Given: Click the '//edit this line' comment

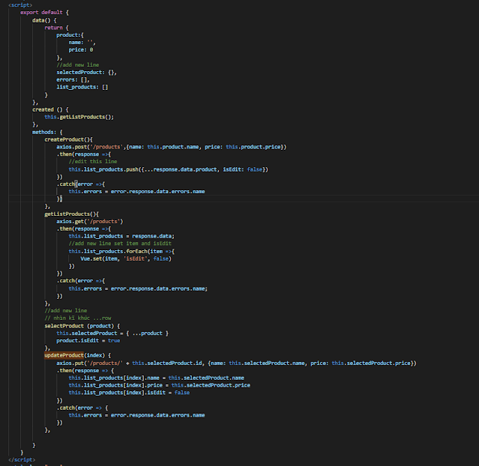Looking at the screenshot, I should (93, 162).
